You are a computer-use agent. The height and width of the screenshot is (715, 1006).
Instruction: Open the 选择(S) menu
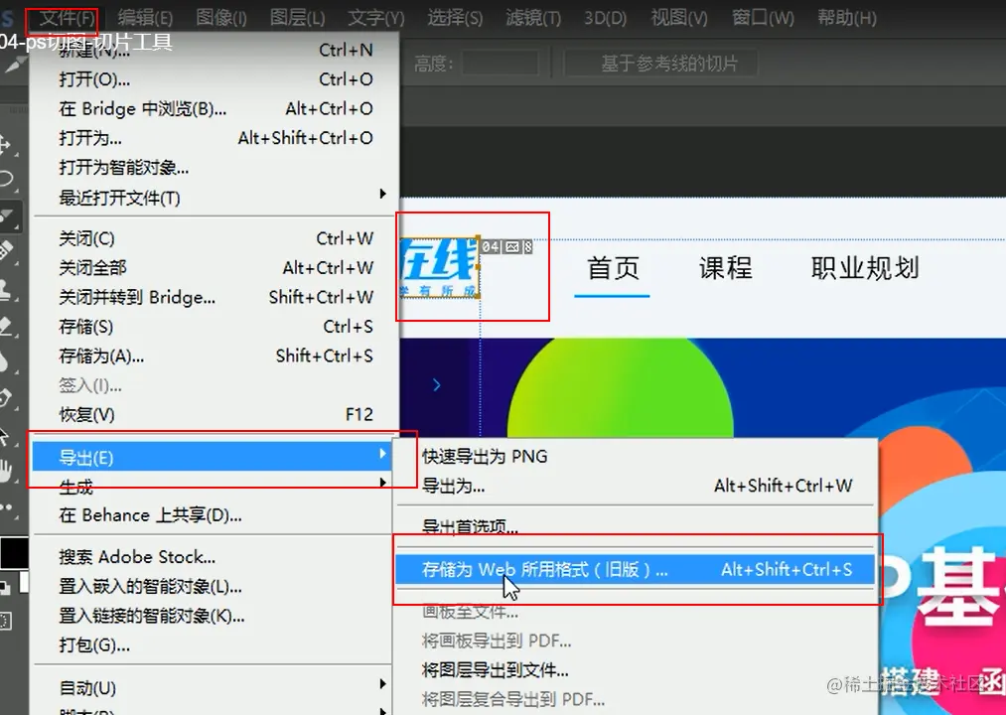point(455,18)
